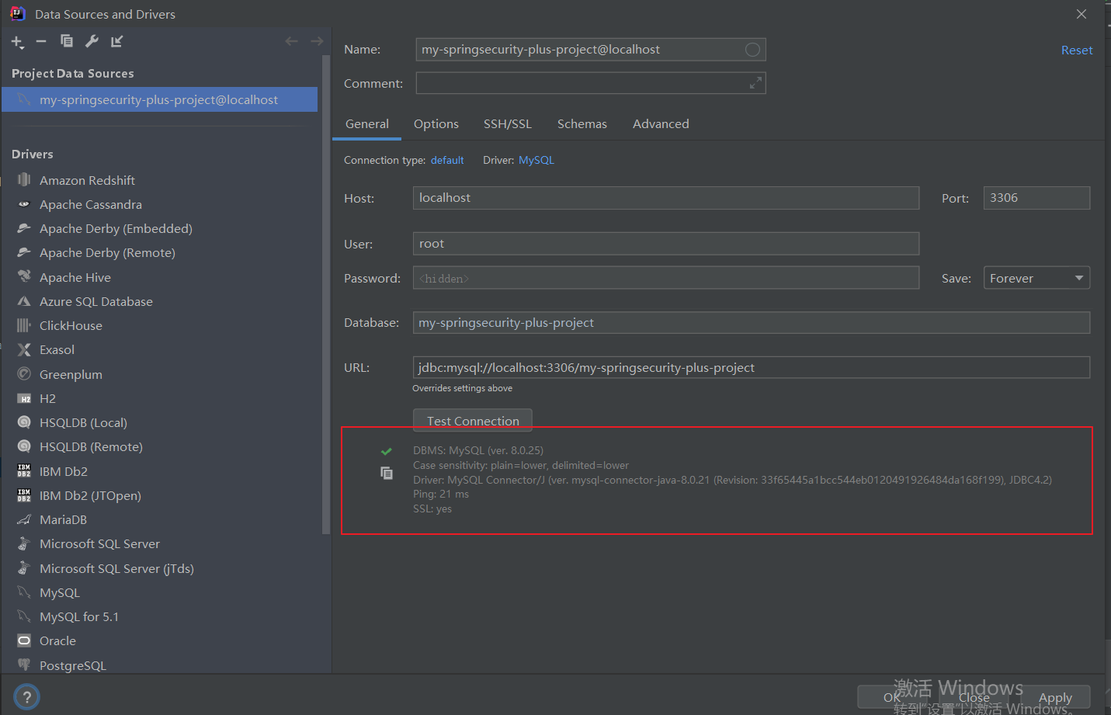Click ClickHouse driver icon
The height and width of the screenshot is (715, 1111).
coord(24,325)
